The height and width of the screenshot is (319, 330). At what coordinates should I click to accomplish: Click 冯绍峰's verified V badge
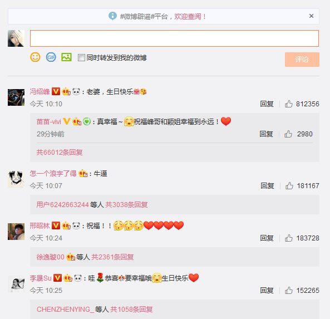coord(56,91)
